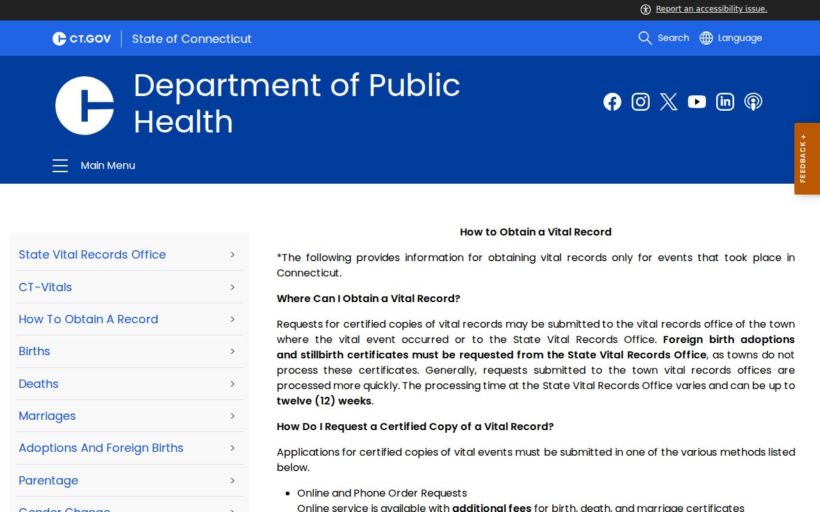Viewport: 820px width, 512px height.
Task: Open the podcast icon in header
Action: pos(753,102)
